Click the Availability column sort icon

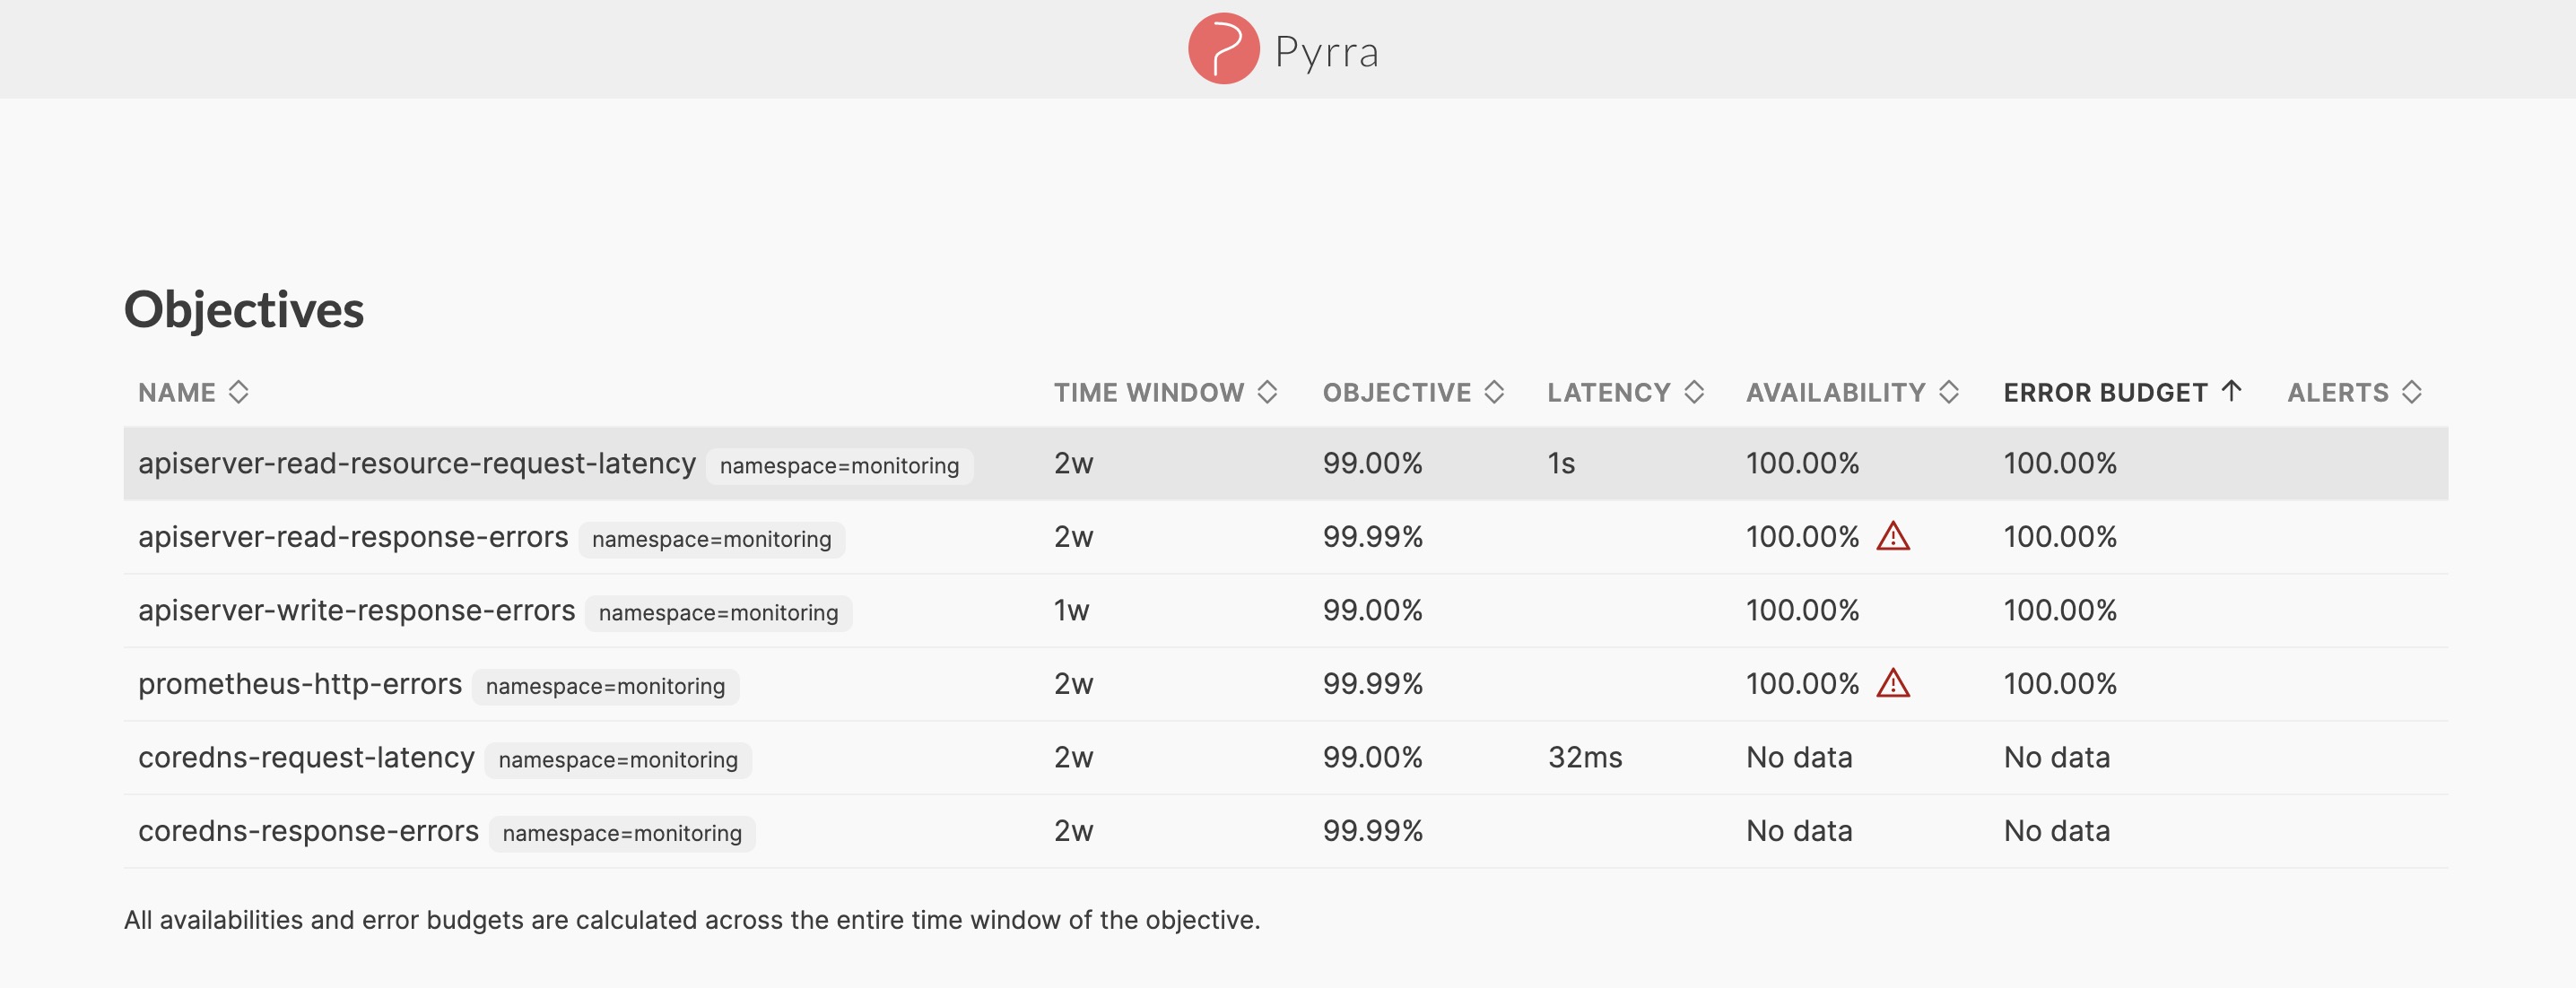pos(1949,392)
